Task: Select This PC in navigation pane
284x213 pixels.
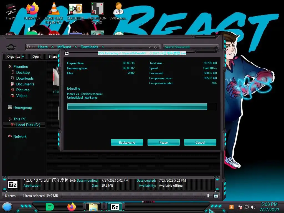Action: [x=20, y=119]
